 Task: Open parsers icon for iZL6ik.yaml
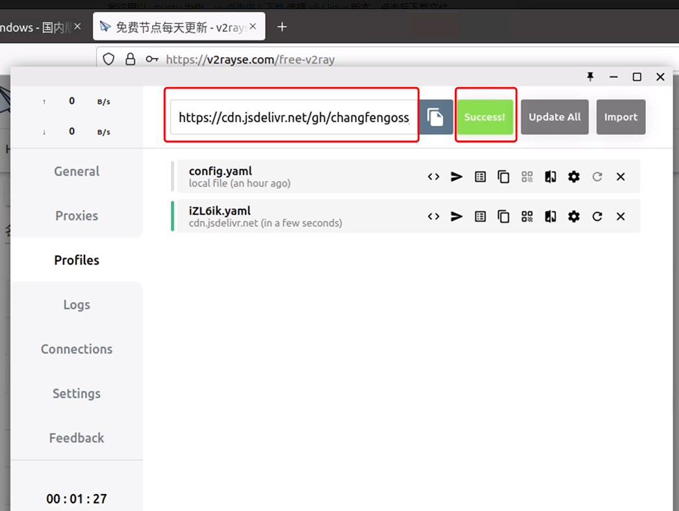[550, 216]
